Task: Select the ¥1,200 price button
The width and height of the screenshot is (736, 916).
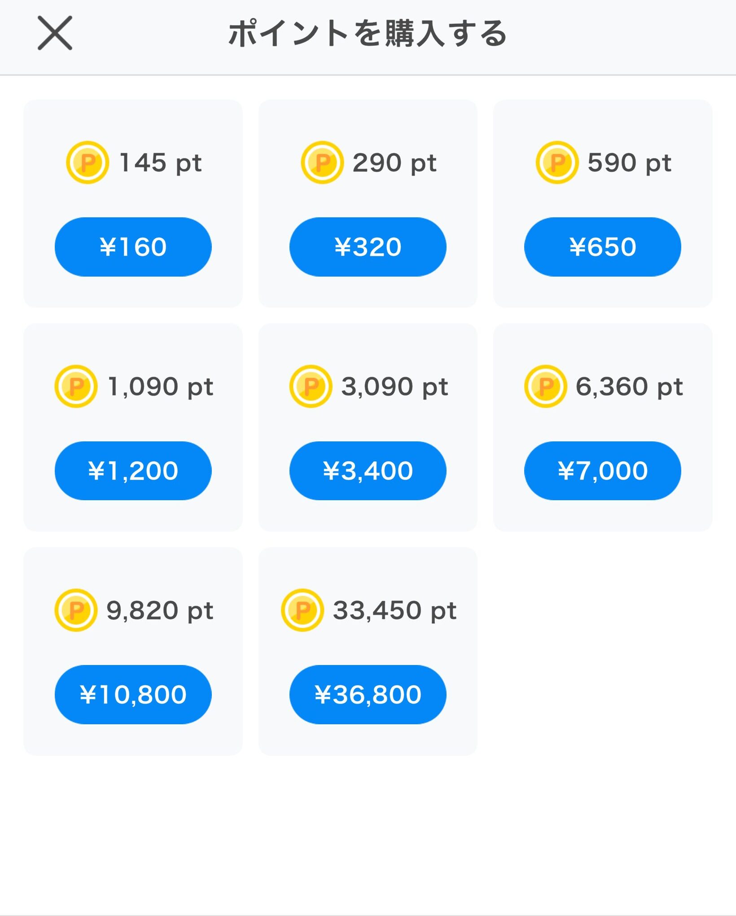Action: click(x=133, y=471)
